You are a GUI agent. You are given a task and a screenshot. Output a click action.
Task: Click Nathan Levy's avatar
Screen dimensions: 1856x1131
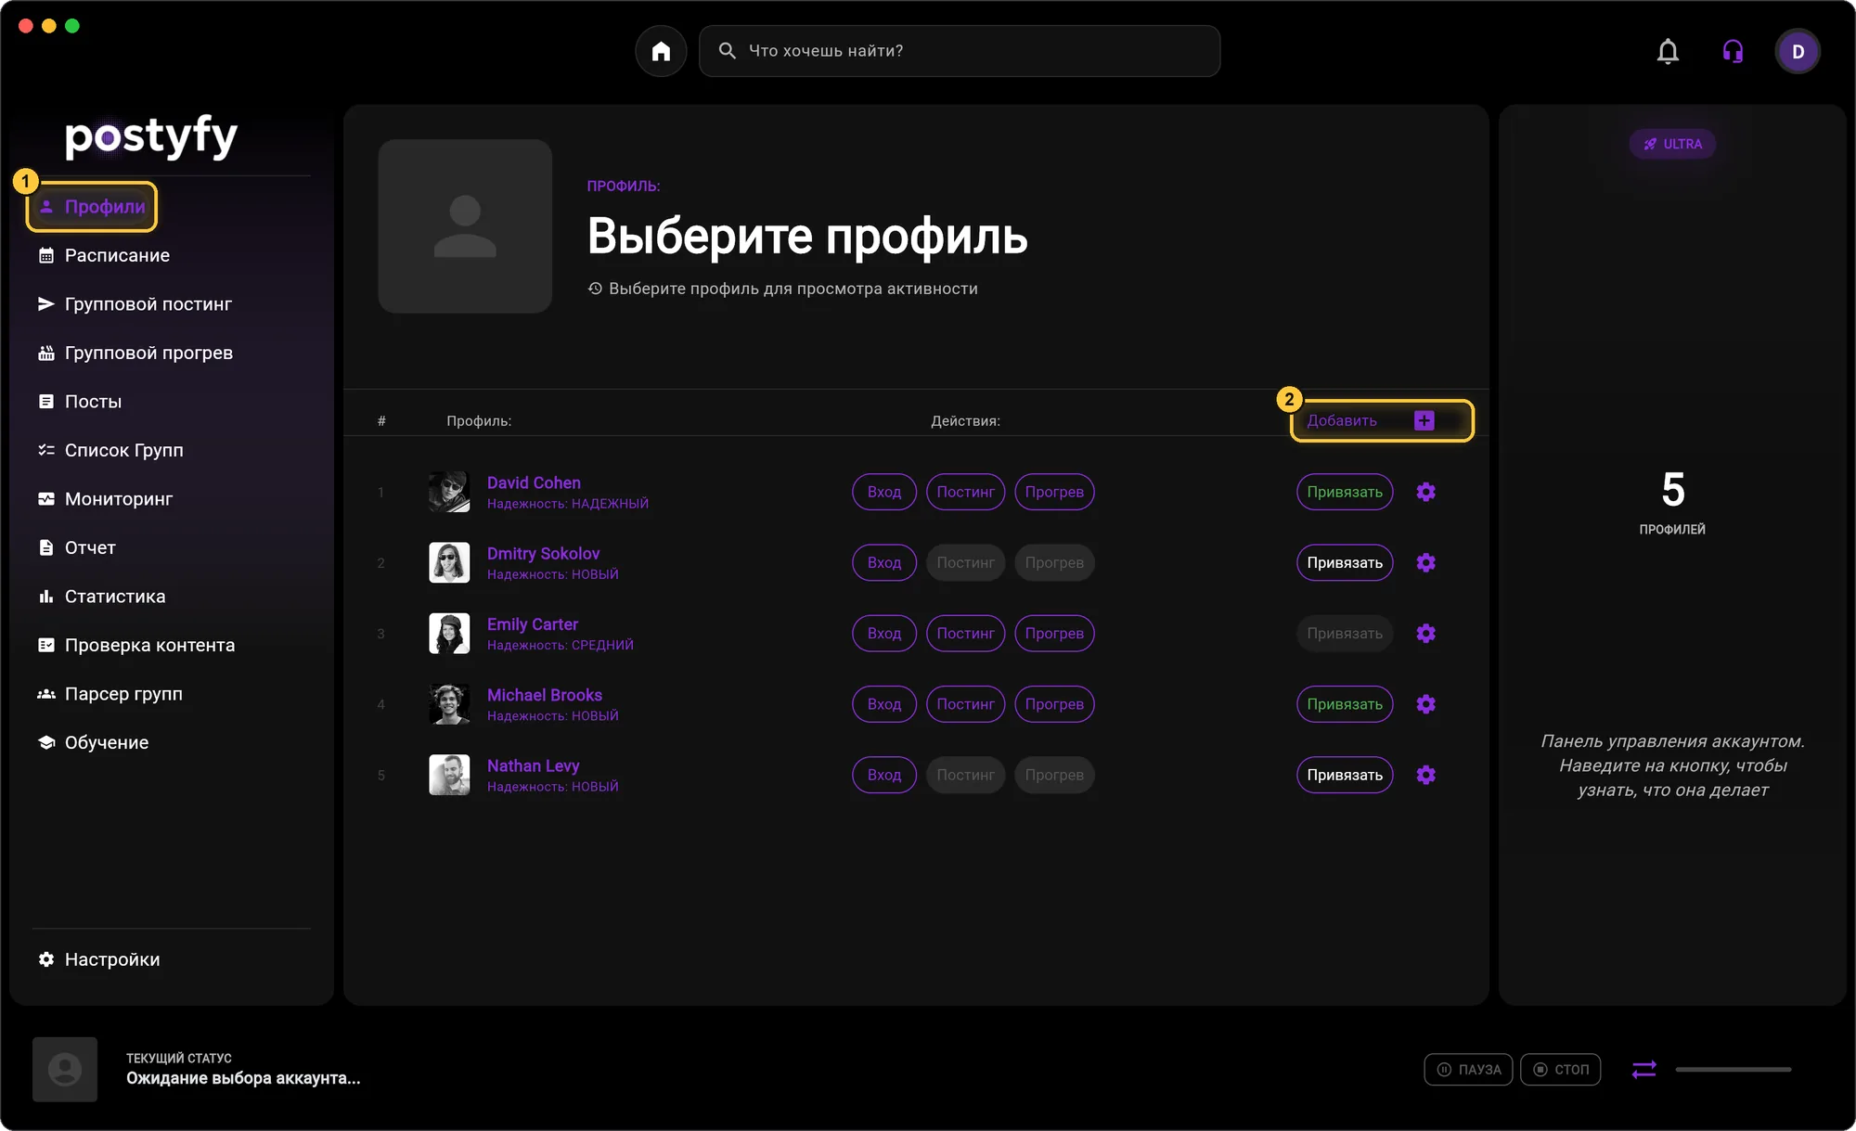point(449,775)
